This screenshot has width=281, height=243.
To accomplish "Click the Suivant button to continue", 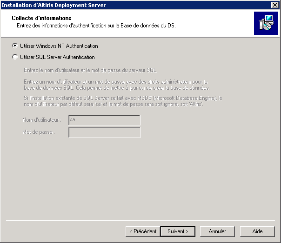I will click(x=177, y=231).
